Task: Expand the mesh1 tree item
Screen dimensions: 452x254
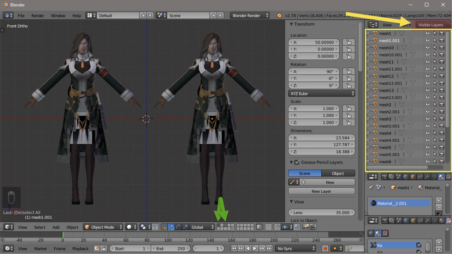Action: point(368,34)
